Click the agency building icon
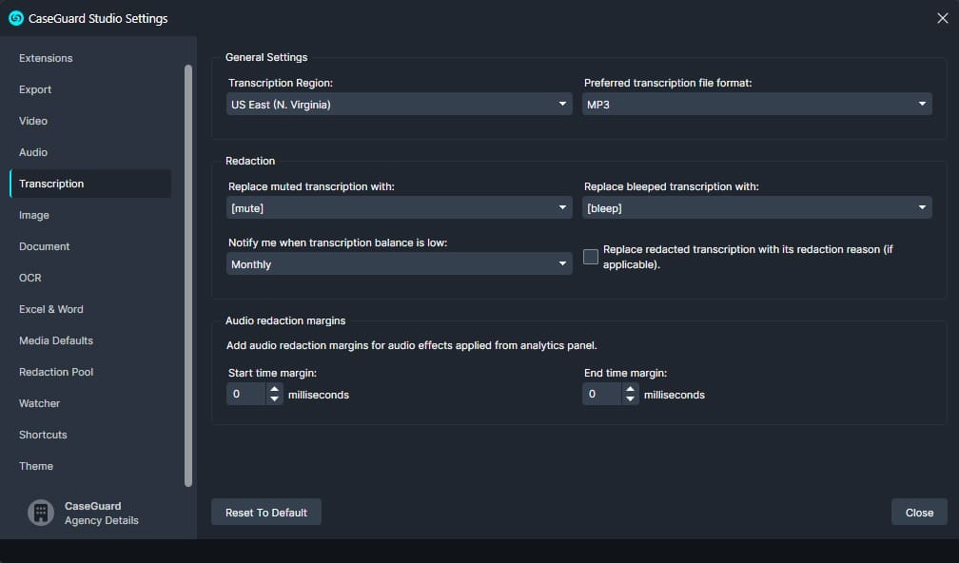Screen dimensions: 959x563 [x=40, y=513]
